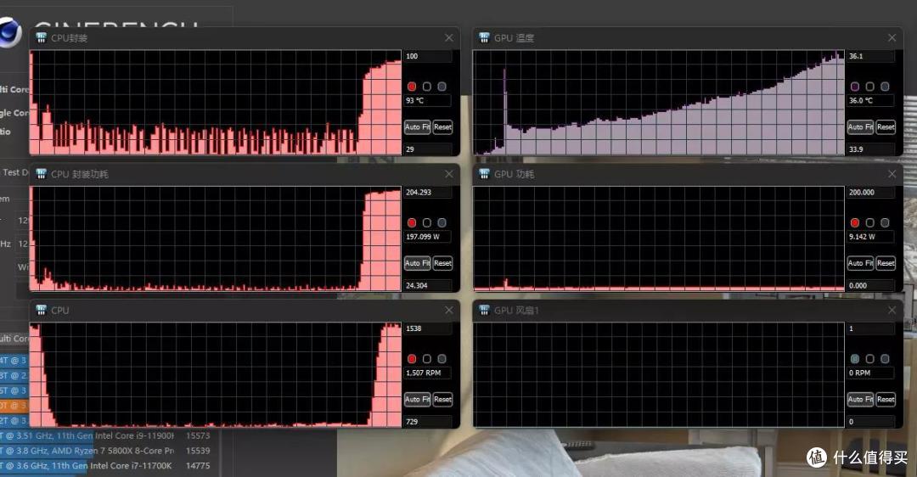This screenshot has width=917, height=477.
Task: Edit the GPU 温度 maximum value 36.1
Action: click(871, 56)
